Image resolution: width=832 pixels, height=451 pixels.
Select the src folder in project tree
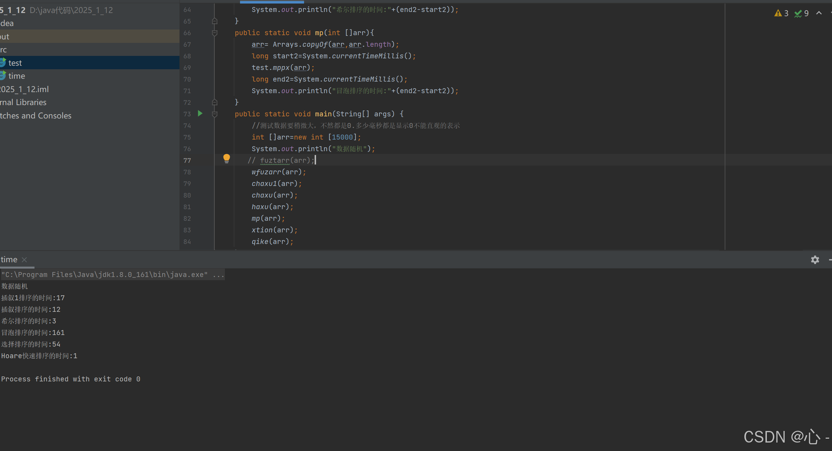pos(4,50)
